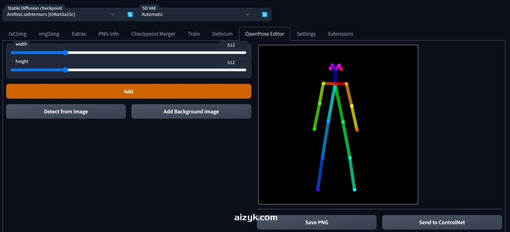Open the Checkpoint Merger tab
Image resolution: width=510 pixels, height=232 pixels.
point(153,34)
